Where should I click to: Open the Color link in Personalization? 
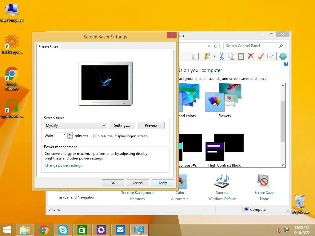[180, 193]
